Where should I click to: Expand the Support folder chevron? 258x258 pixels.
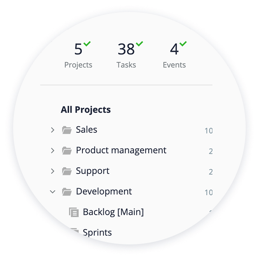[53, 171]
